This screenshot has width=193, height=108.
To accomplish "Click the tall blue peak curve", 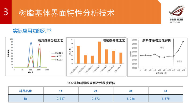I will (31, 43).
